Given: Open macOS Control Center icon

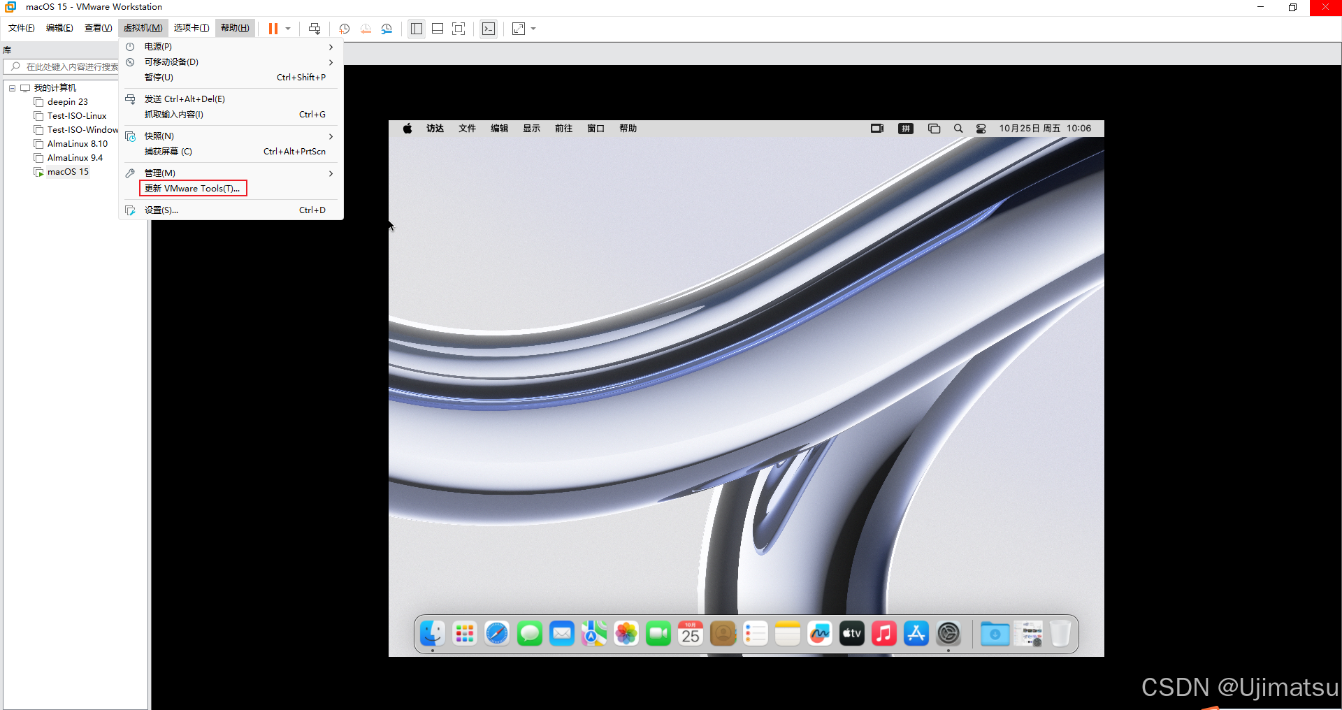Looking at the screenshot, I should coord(981,129).
